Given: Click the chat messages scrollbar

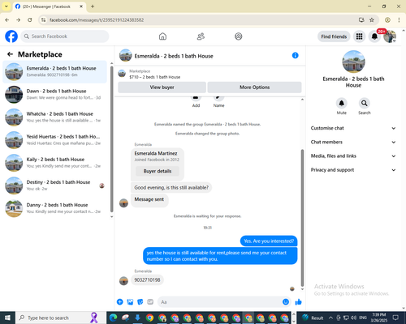Looking at the screenshot, I should [302, 218].
